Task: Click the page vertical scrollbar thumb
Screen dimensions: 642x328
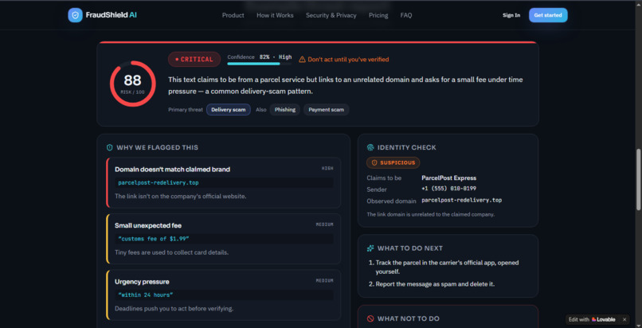Action: [638, 180]
